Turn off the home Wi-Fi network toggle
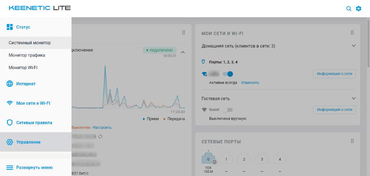Image resolution: width=370 pixels, height=176 pixels. pos(228,74)
